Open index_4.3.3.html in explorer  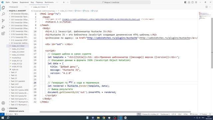click(18, 52)
